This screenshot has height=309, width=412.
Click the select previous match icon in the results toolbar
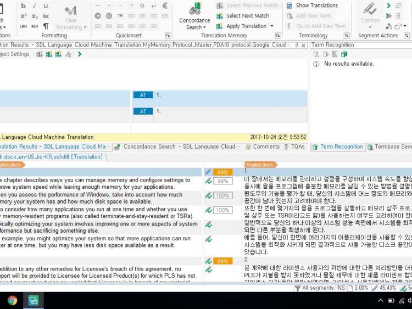(40, 54)
